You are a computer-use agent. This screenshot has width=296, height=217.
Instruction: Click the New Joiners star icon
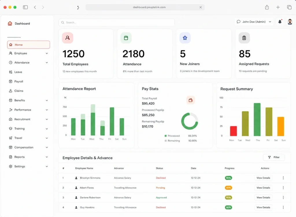[x=185, y=38]
